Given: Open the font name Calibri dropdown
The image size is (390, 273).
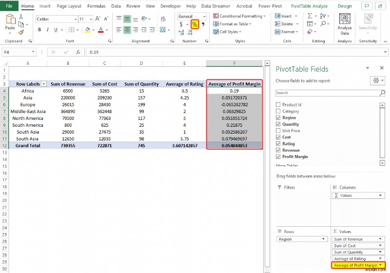Looking at the screenshot, I should (x=76, y=19).
